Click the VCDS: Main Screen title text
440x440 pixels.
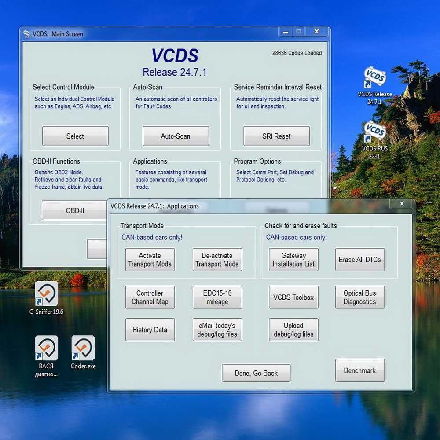pos(58,34)
